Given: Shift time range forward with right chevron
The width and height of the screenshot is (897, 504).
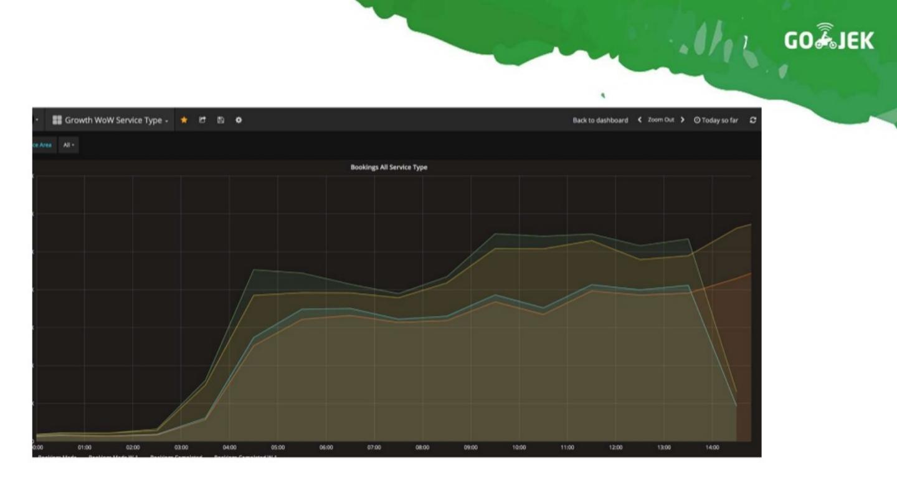Looking at the screenshot, I should pyautogui.click(x=682, y=120).
